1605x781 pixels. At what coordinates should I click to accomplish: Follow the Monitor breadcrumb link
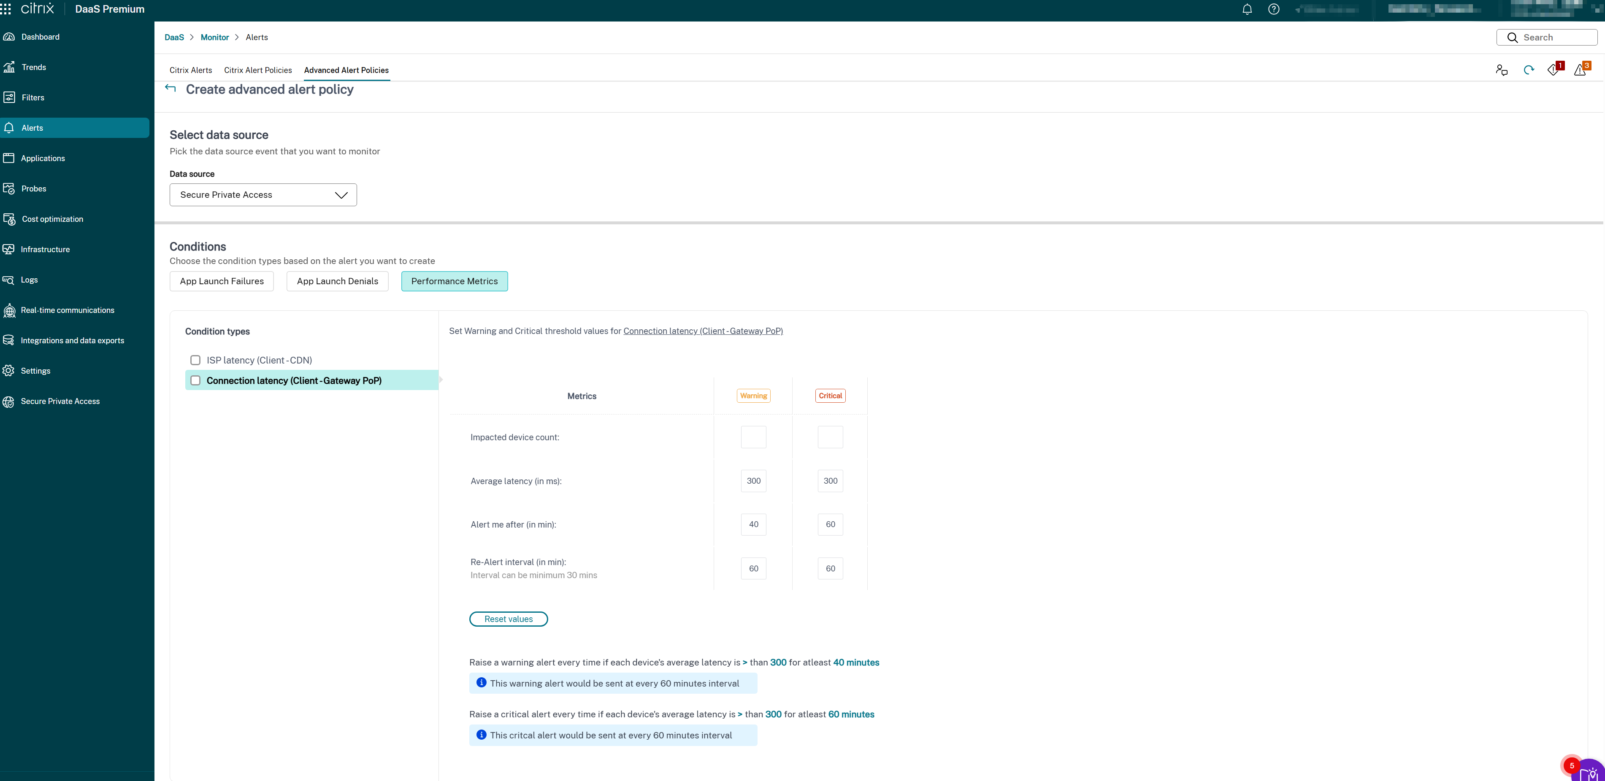point(214,37)
